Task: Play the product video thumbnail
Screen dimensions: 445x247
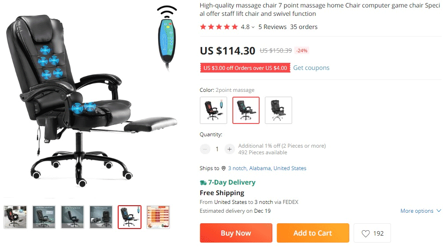Action: [15, 217]
